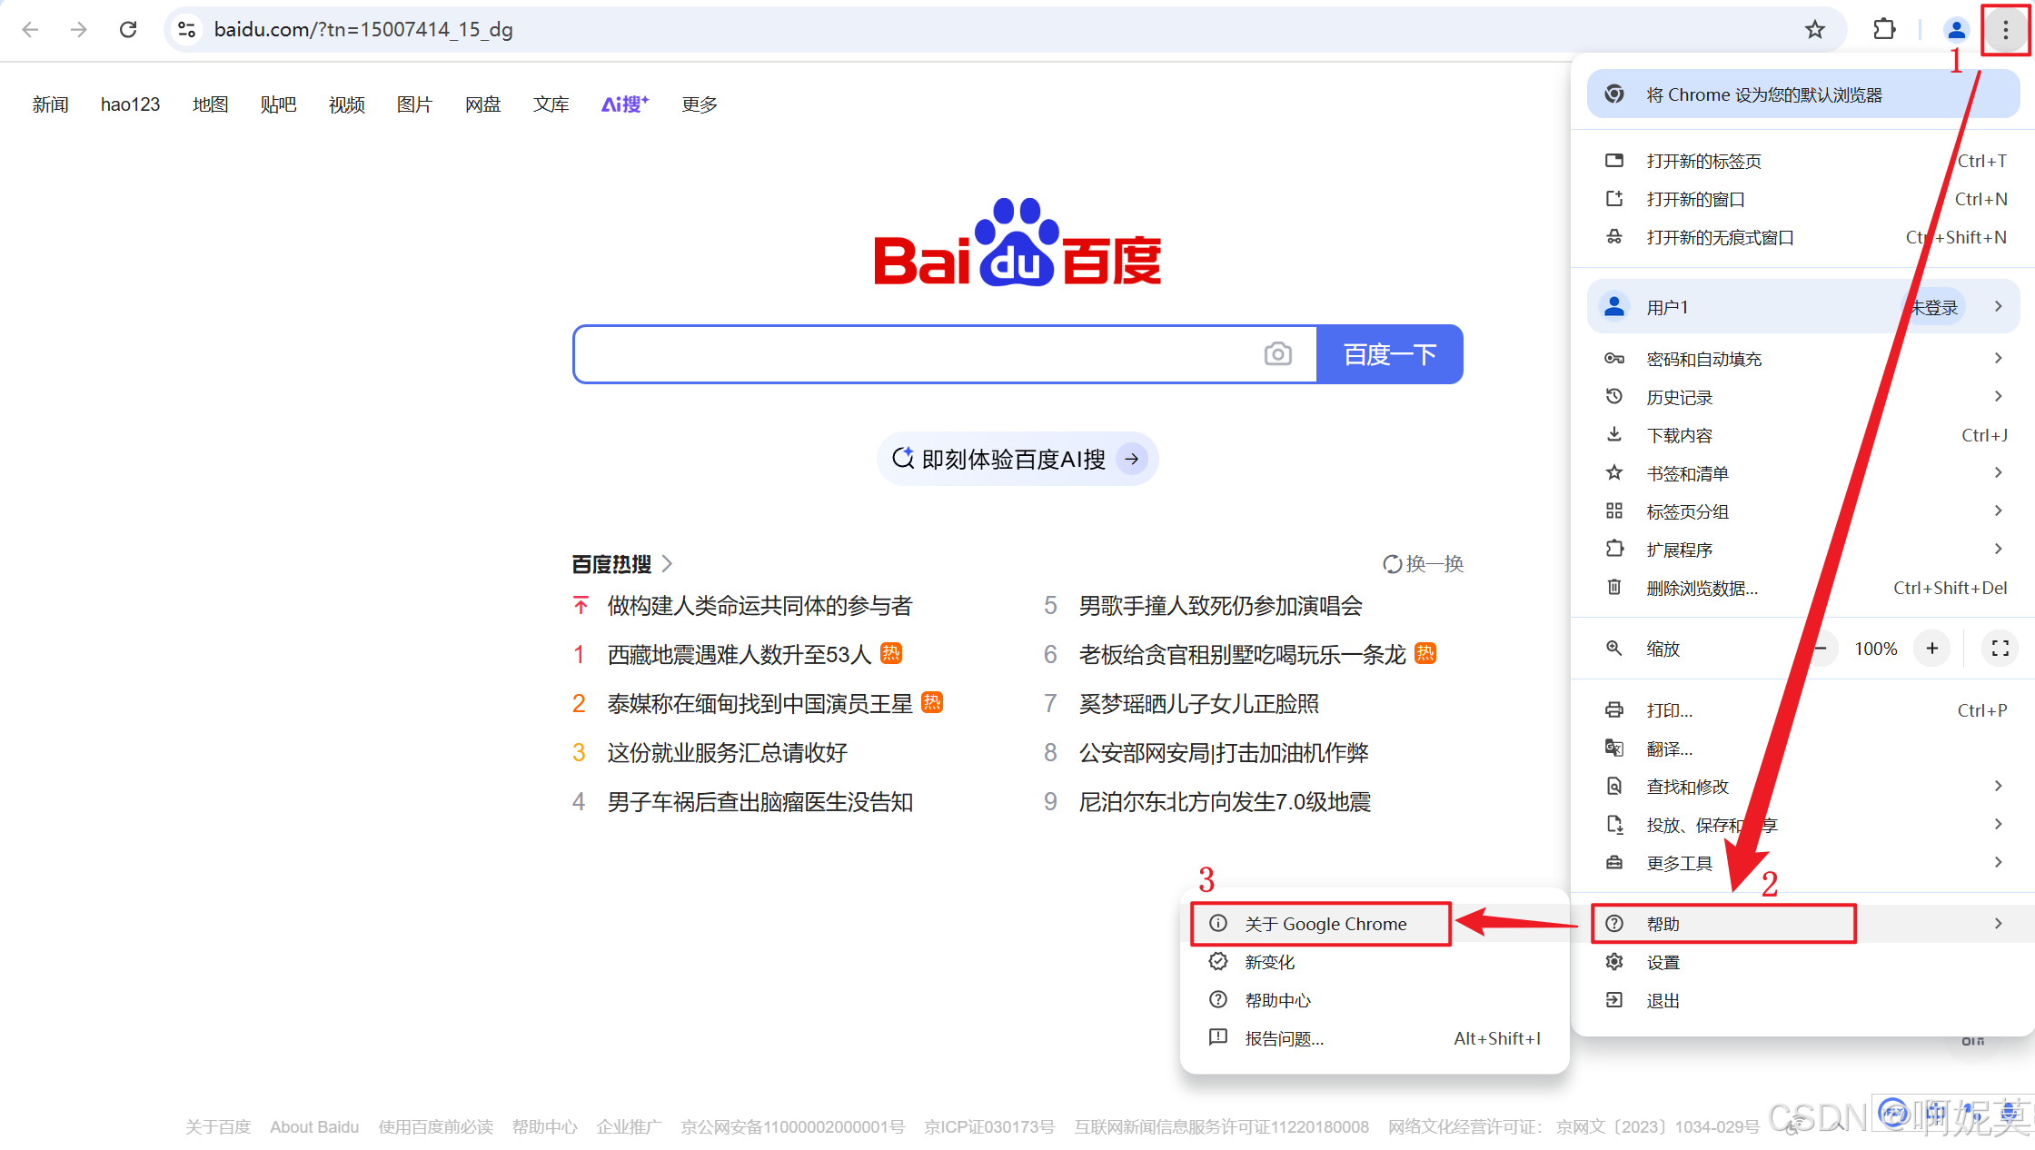Open hot search 泰媒称在缅甸找到中国演员王星
This screenshot has height=1150, width=2035.
pos(760,704)
